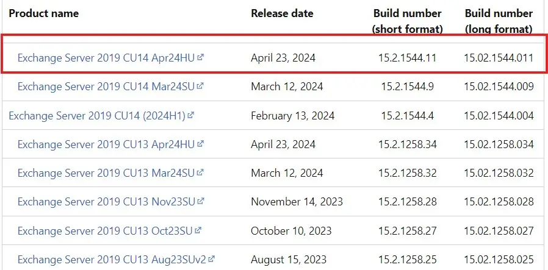Click external link icon beside CU13 Apr24HU

(x=201, y=144)
